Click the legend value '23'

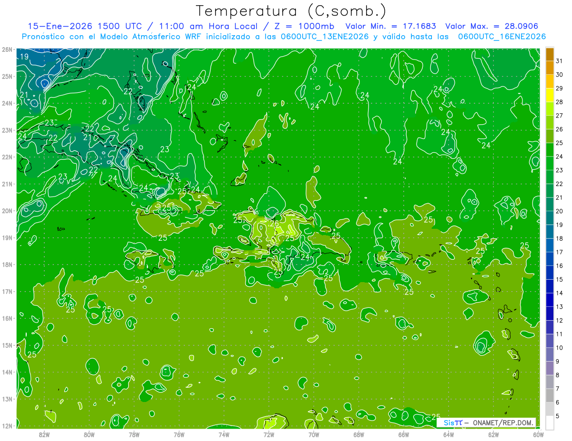(559, 170)
